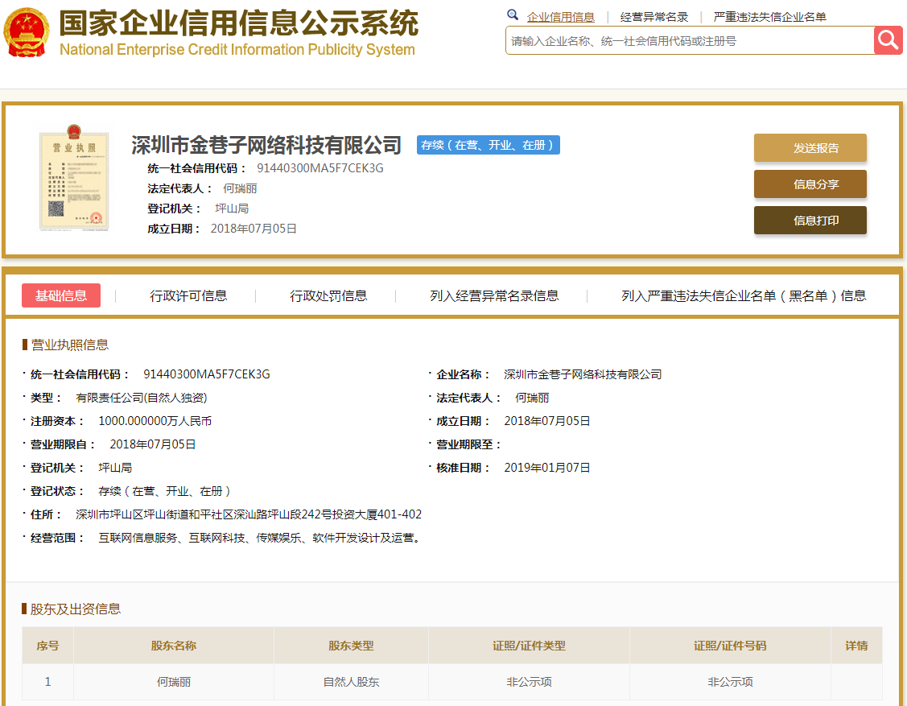
Task: Click the 存续 status badge beside company name
Action: [x=489, y=145]
